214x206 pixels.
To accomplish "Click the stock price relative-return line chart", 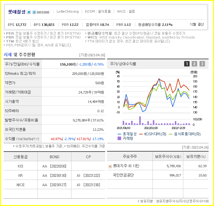I will click(x=156, y=94).
